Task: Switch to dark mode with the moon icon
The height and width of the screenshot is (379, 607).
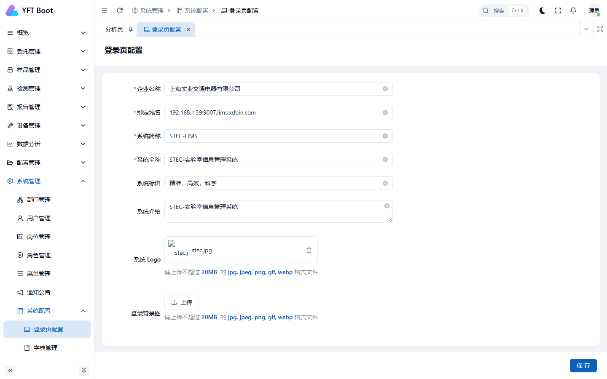Action: point(543,11)
